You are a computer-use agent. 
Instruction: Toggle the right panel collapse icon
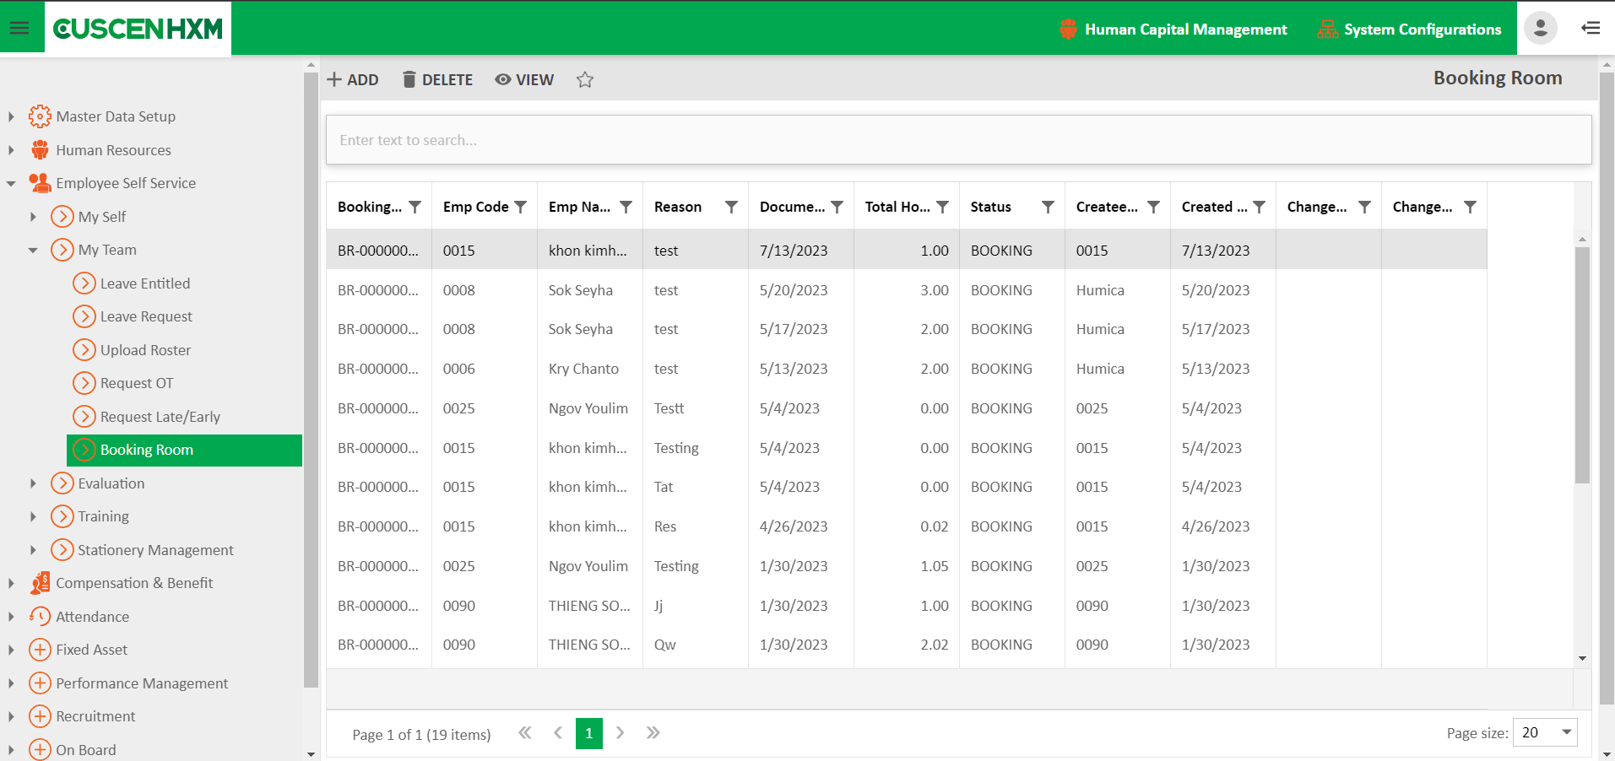pos(1591,28)
